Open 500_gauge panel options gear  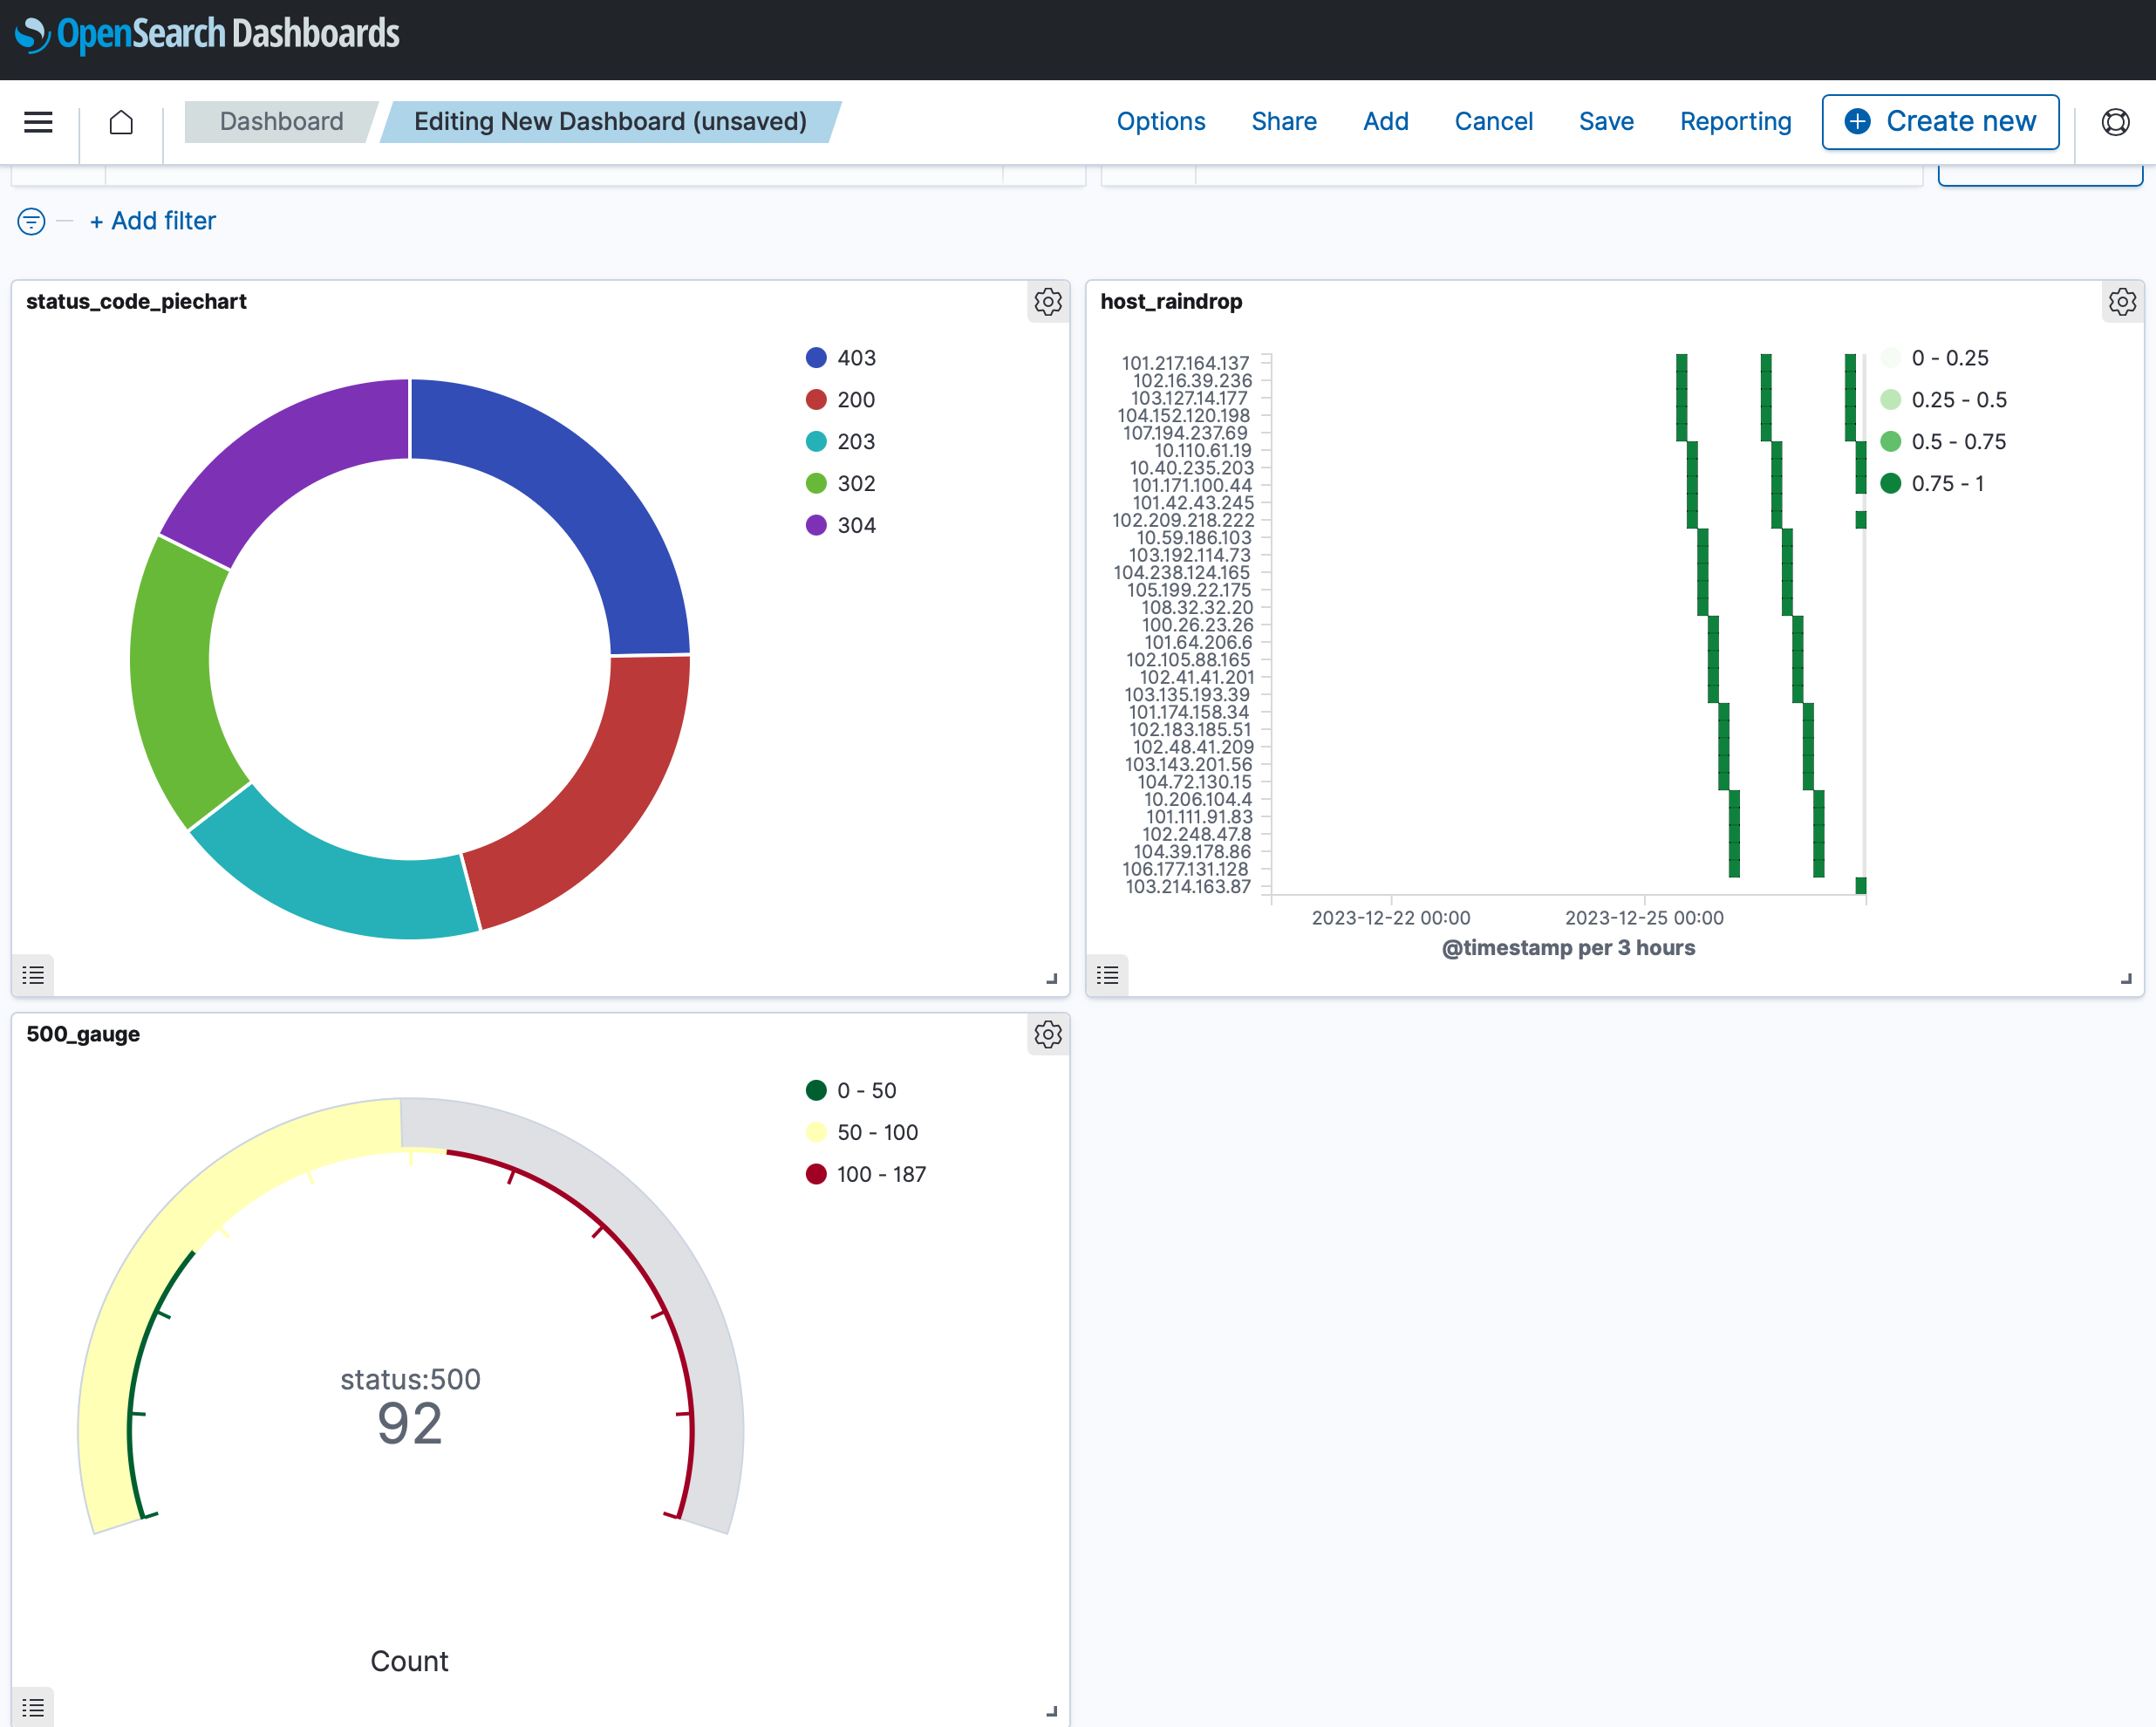click(1047, 1034)
